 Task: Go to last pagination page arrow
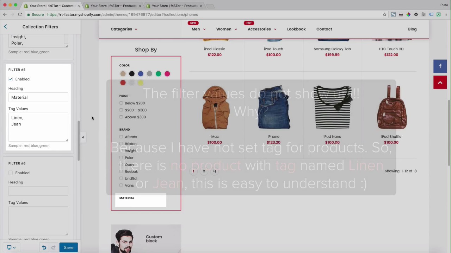pyautogui.click(x=214, y=171)
